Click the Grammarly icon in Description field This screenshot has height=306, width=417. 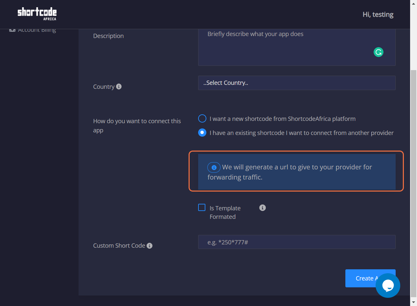(x=379, y=52)
